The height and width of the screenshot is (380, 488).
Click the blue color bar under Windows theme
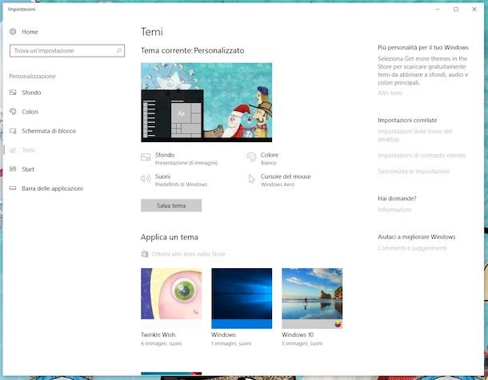(x=242, y=324)
